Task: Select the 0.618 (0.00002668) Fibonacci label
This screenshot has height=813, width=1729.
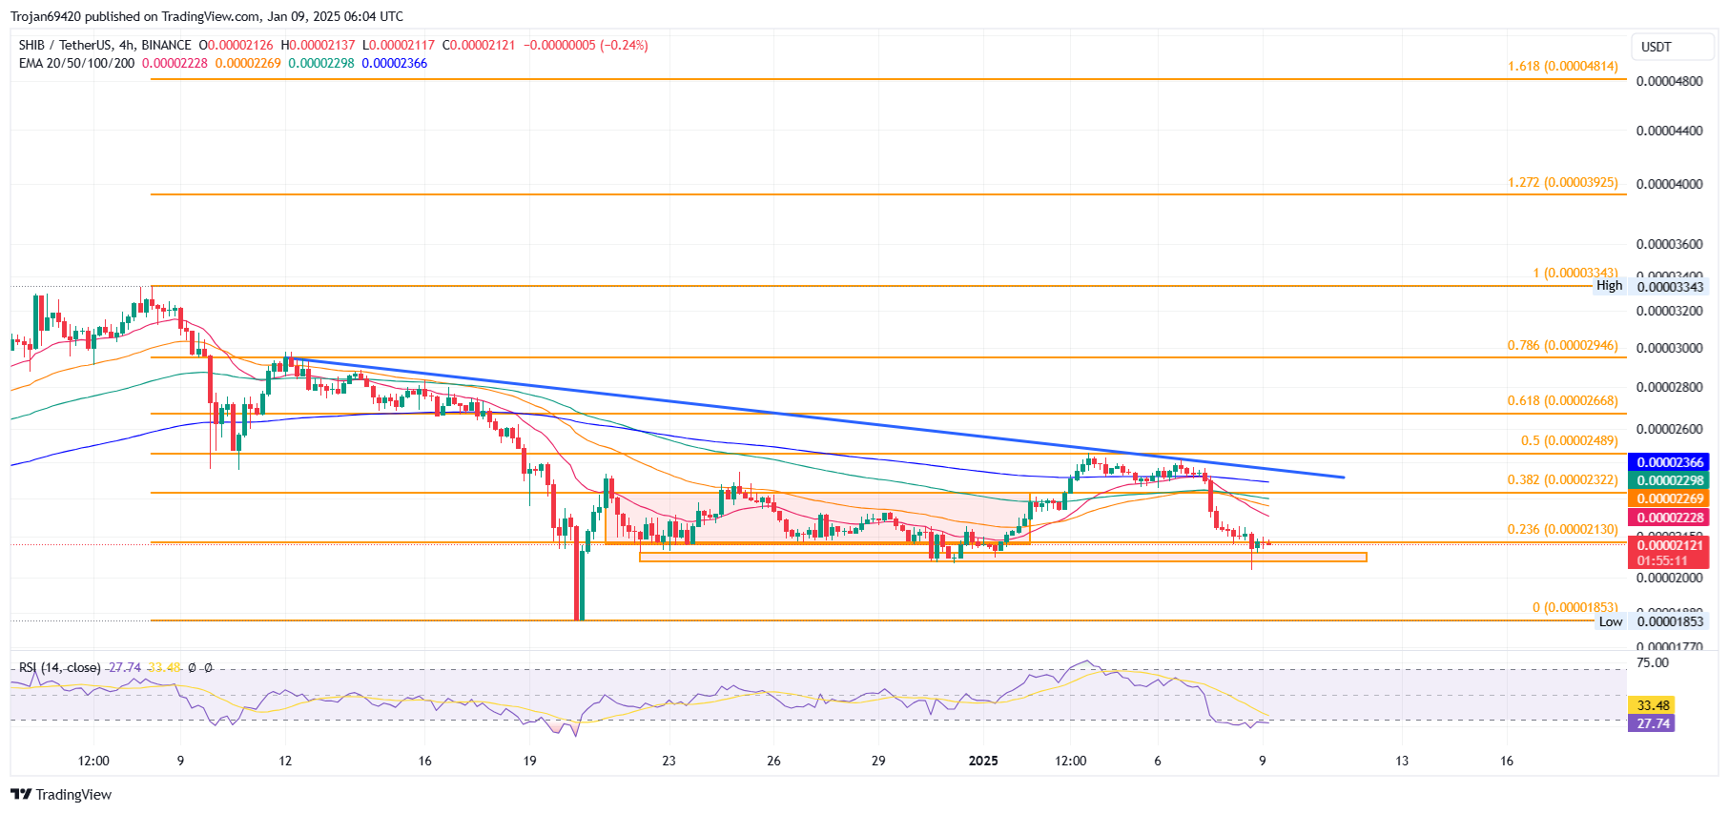Action: [x=1562, y=400]
